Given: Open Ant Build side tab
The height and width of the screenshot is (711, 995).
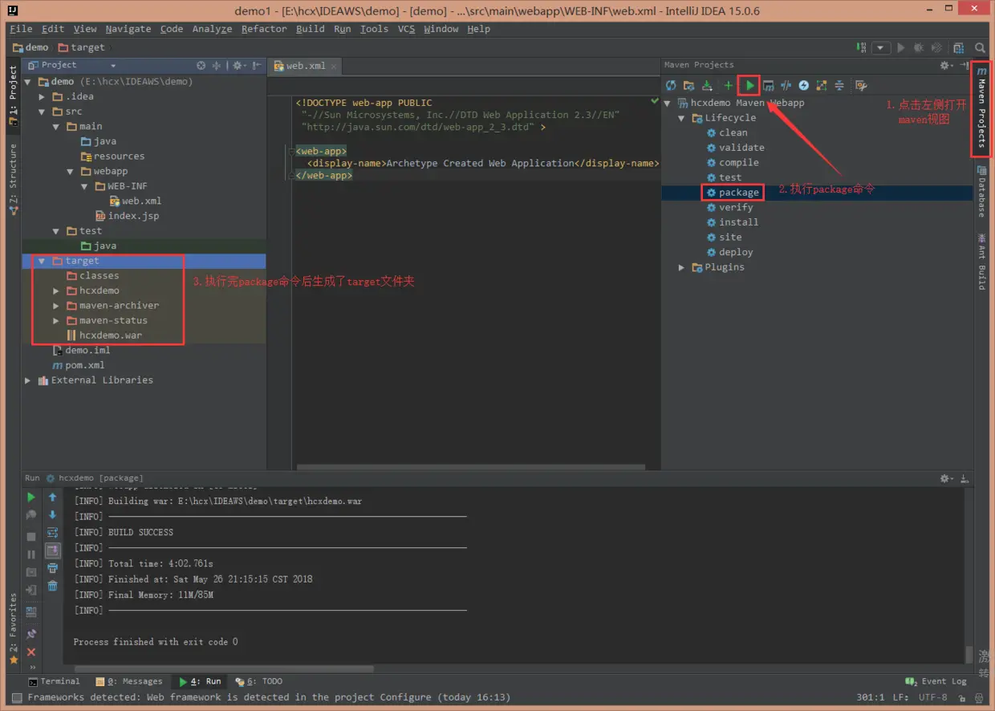Looking at the screenshot, I should [981, 261].
